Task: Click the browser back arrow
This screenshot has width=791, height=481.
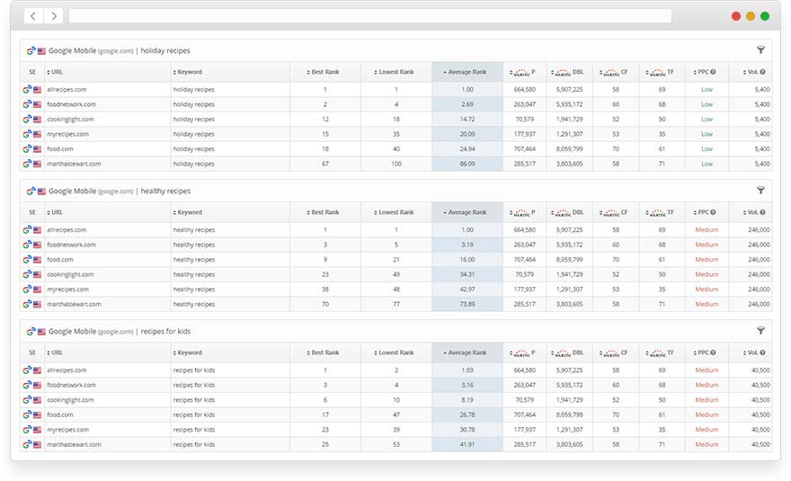Action: pos(33,16)
